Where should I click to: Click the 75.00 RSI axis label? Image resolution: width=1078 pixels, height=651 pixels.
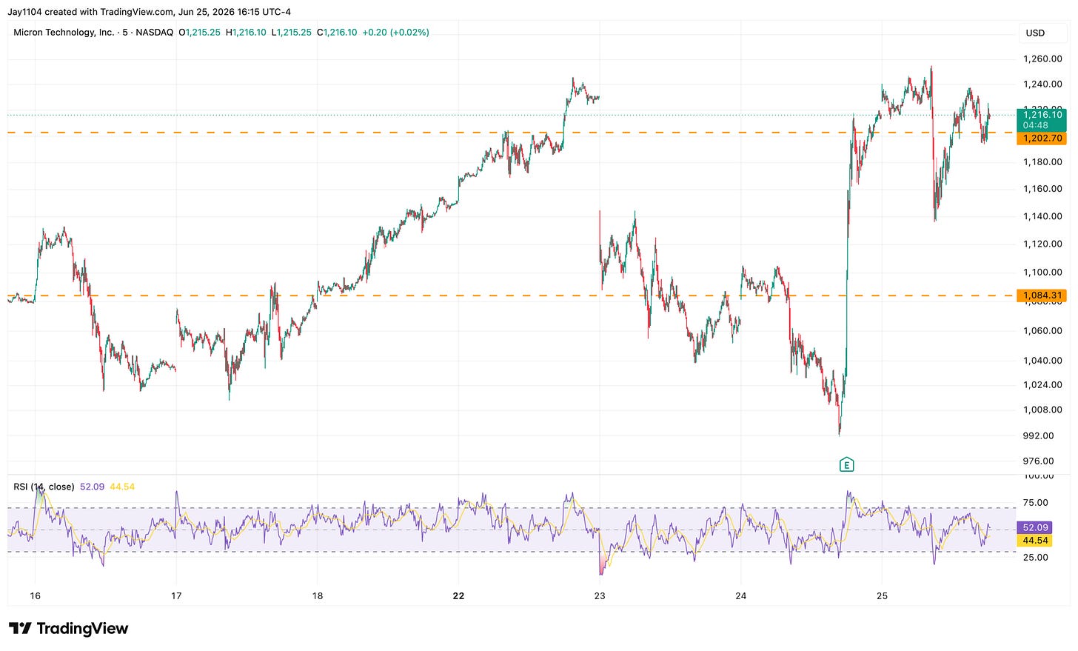(x=1035, y=502)
